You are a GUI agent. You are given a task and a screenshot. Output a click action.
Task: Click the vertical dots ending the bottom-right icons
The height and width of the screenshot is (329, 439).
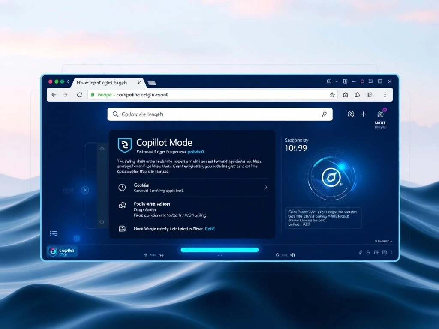391,252
